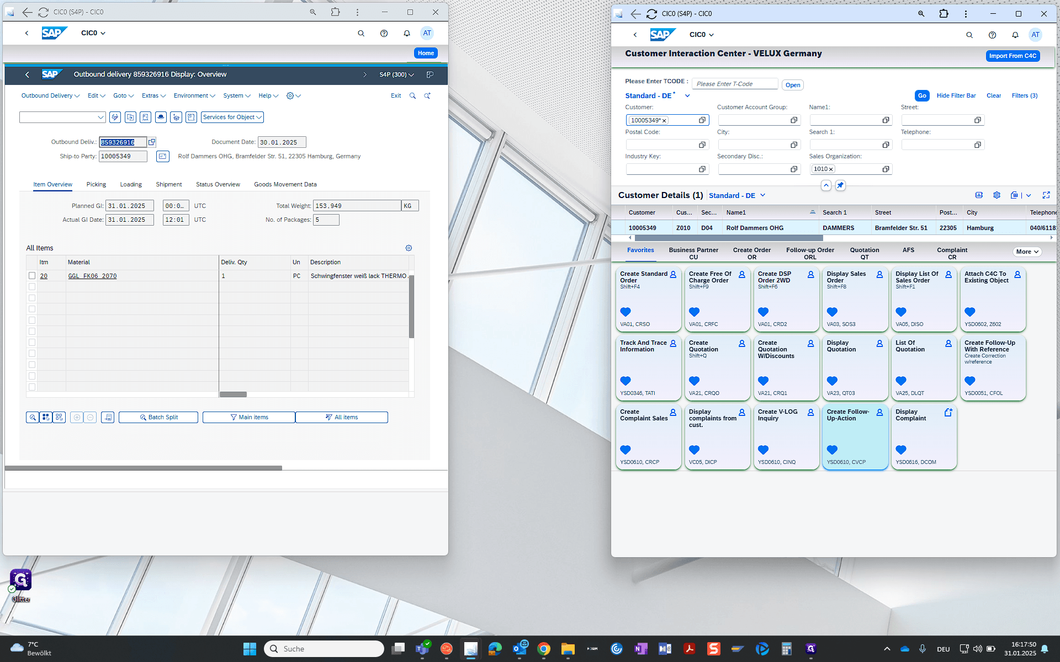
Task: Click the contact card icon in Customer Details toolbar
Action: [979, 195]
